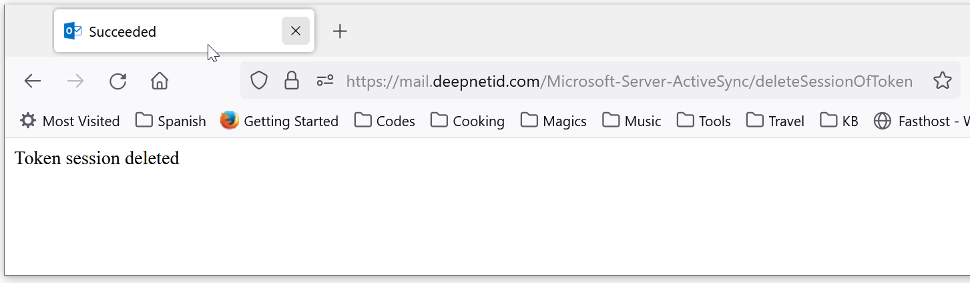Focus the address bar URL field
970x283 pixels.
628,81
